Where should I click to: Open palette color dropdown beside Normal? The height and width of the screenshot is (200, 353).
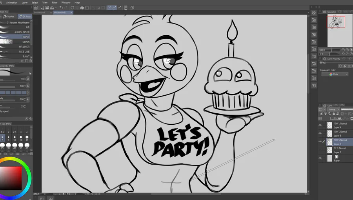click(323, 109)
